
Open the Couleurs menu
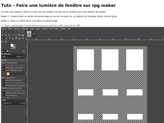[45, 29]
